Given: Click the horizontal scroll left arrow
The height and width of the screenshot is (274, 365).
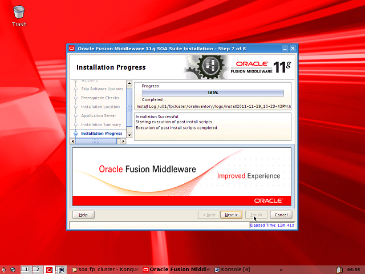Looking at the screenshot, I should (73, 141).
